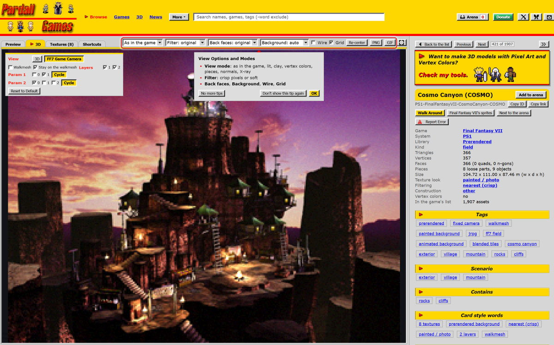
Task: Click Cycle button for Param 1
Action: click(59, 75)
